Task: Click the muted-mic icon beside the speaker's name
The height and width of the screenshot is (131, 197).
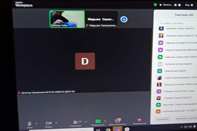Action: tap(19, 93)
